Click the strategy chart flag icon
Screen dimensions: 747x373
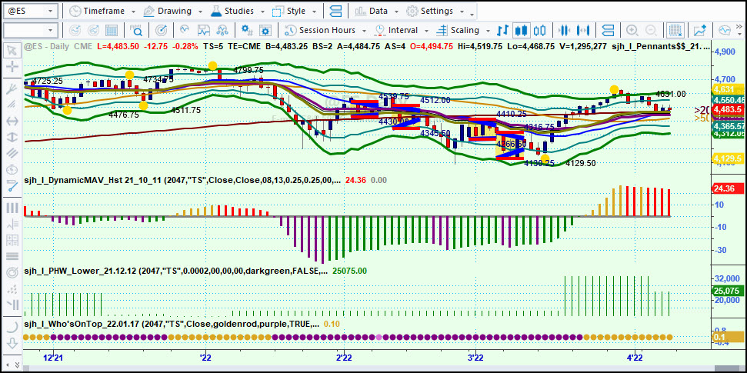point(204,31)
